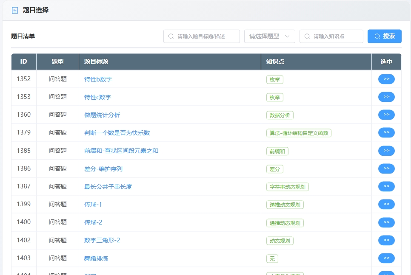The height and width of the screenshot is (275, 411).
Task: Click the 枚举 knowledge tag on row 1352
Action: point(274,79)
